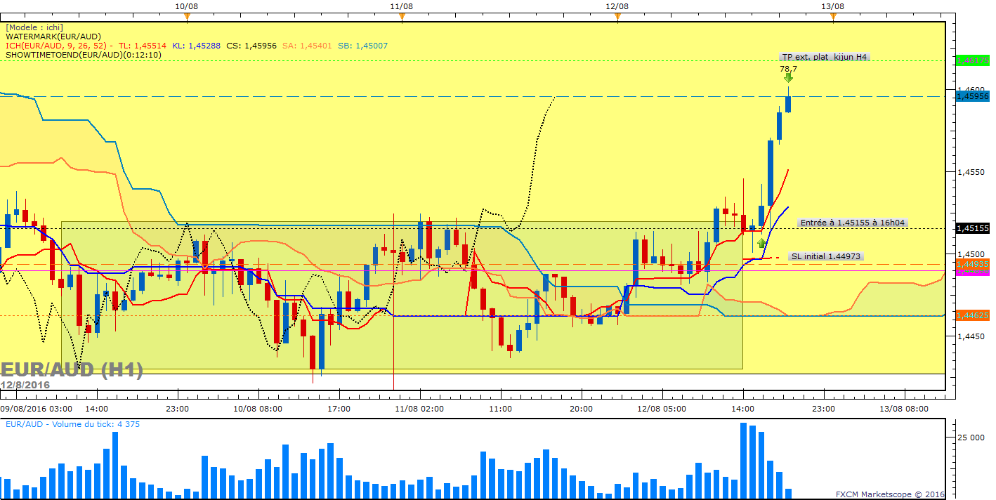This screenshot has height=500, width=996.
Task: Click the 'TP ext. plat kijun H4' annotation
Action: 825,57
